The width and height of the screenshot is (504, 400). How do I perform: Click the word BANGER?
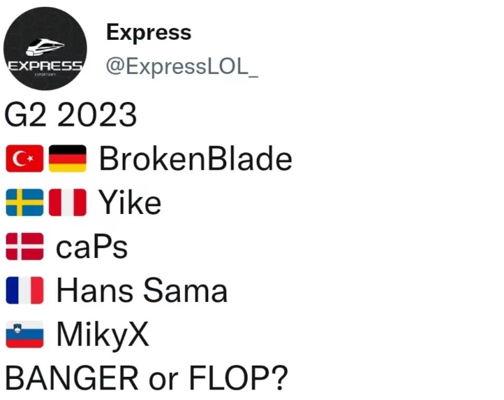(72, 378)
